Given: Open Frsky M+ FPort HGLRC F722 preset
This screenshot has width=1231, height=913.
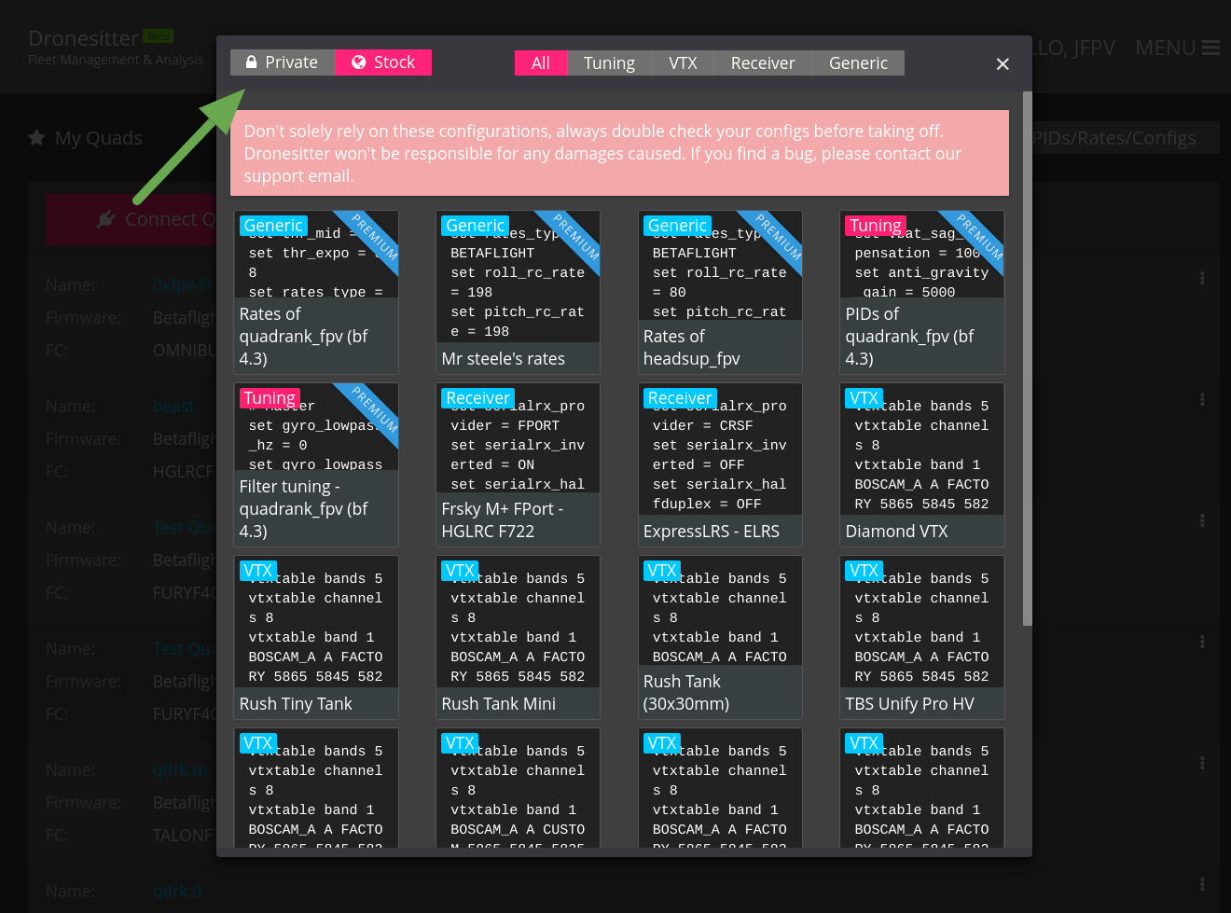Looking at the screenshot, I should click(x=518, y=465).
